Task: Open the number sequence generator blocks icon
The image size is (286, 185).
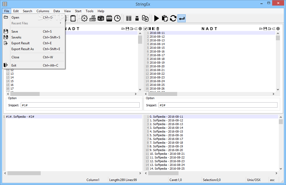Action: click(x=93, y=18)
